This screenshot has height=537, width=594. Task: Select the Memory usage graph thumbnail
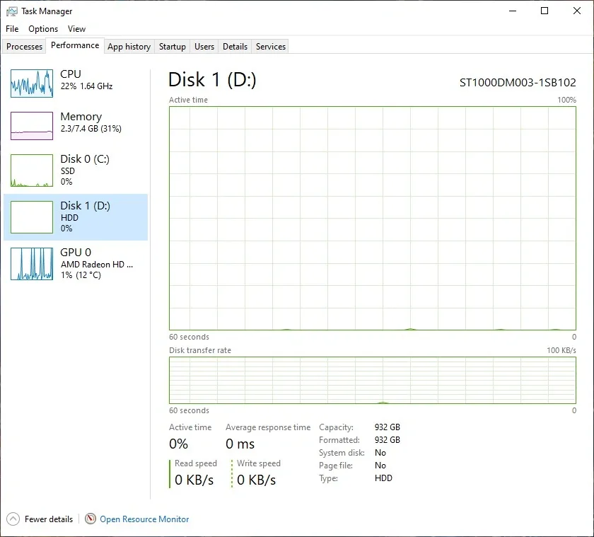[32, 126]
